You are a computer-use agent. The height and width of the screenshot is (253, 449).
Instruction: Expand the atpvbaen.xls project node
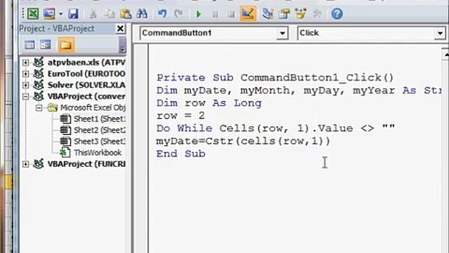point(25,63)
